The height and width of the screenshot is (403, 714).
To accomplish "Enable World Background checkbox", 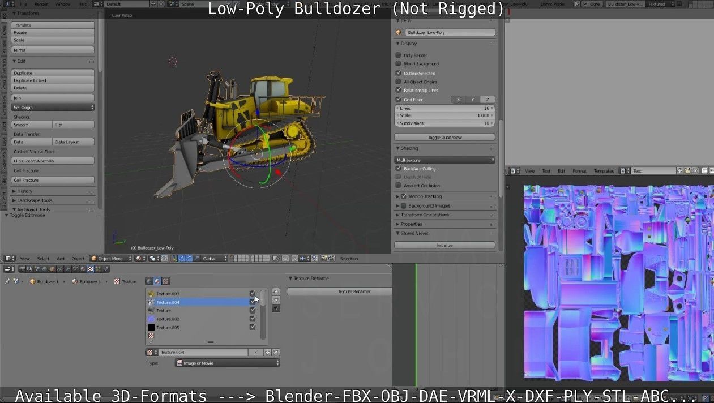I will [x=399, y=63].
